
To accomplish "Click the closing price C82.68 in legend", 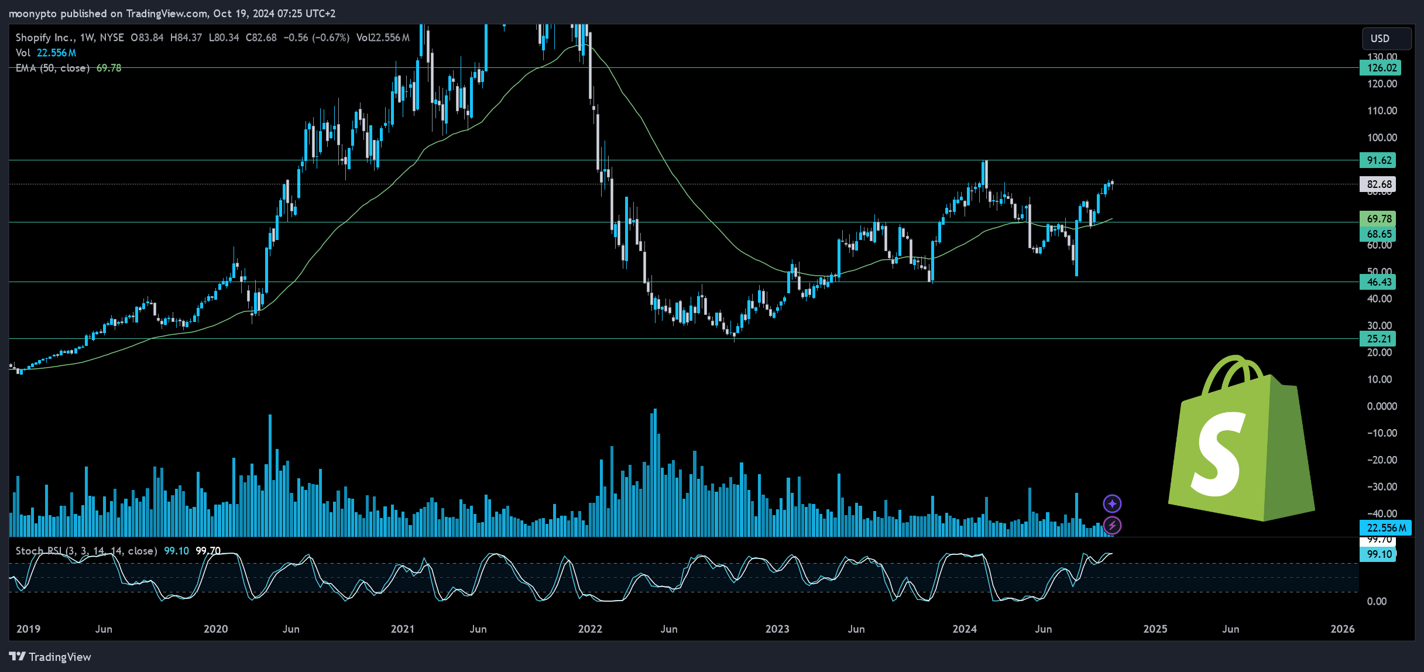I will (x=261, y=37).
